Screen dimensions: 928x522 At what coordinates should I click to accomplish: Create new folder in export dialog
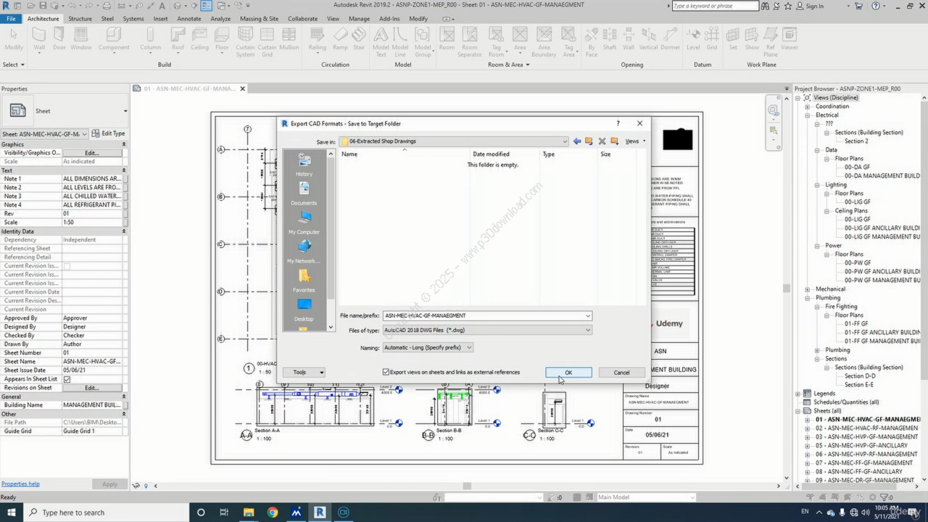coord(614,141)
